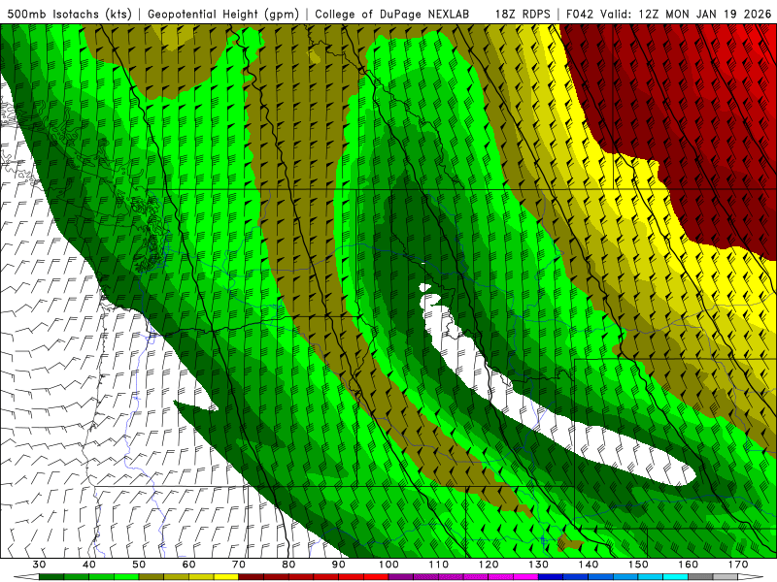Click the '18Z RDPS' model run label
The image size is (777, 582).
coord(523,14)
